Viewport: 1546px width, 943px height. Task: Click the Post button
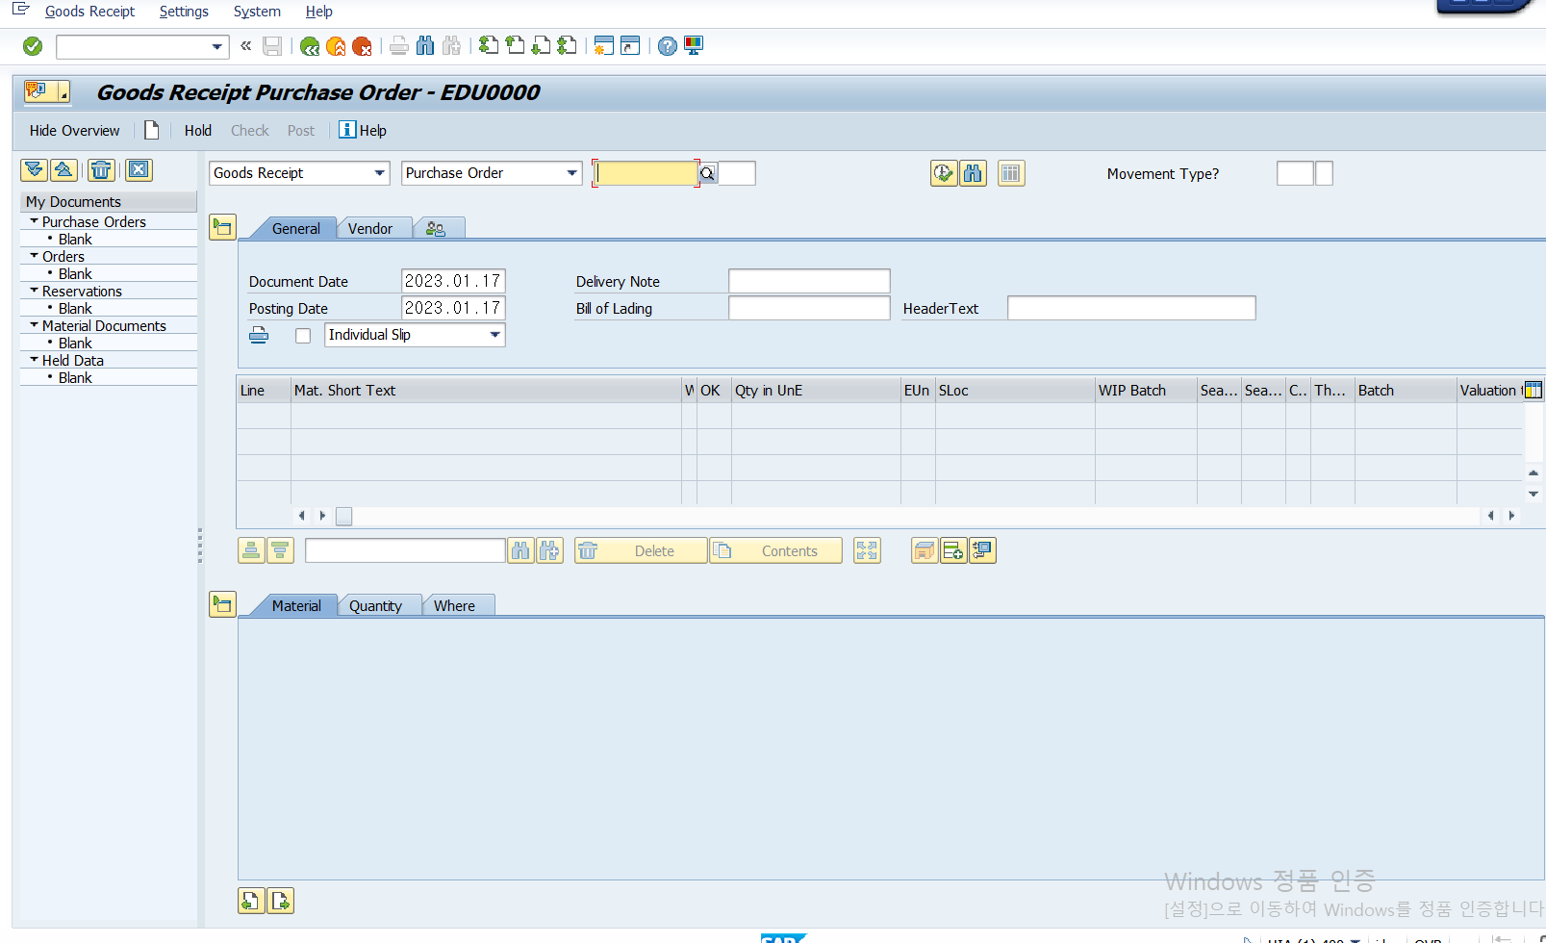301,131
